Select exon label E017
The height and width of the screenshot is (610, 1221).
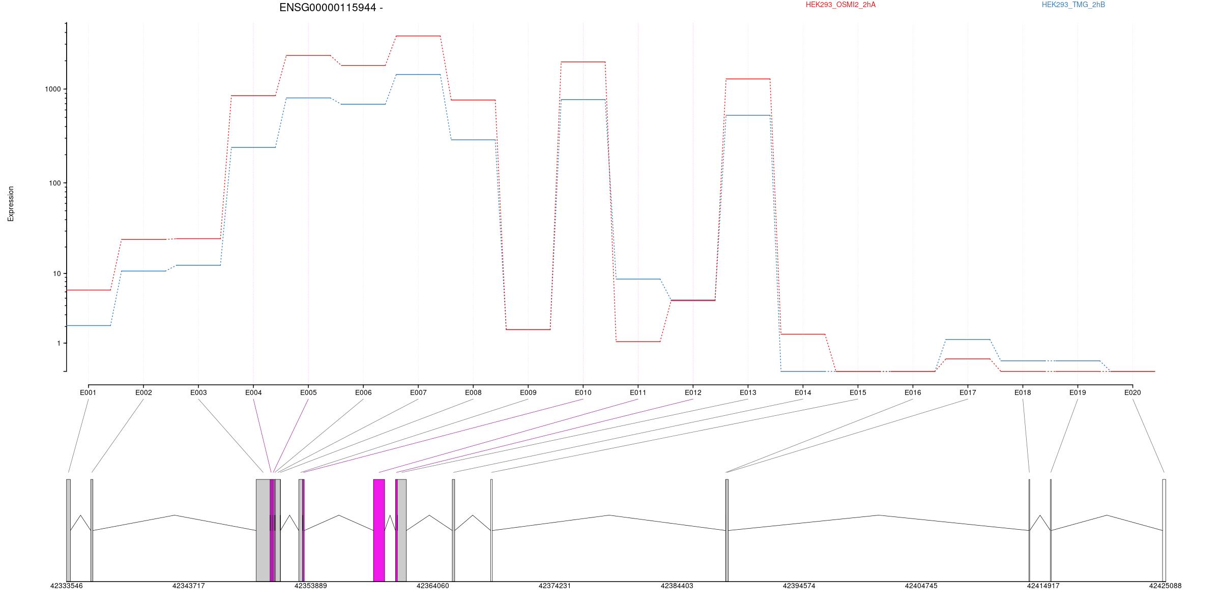[x=968, y=392]
